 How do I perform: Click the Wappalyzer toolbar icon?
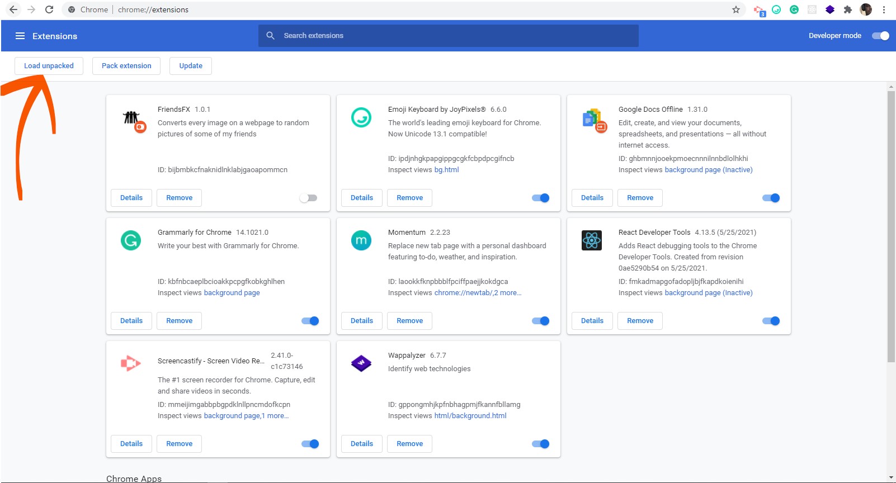pos(830,10)
